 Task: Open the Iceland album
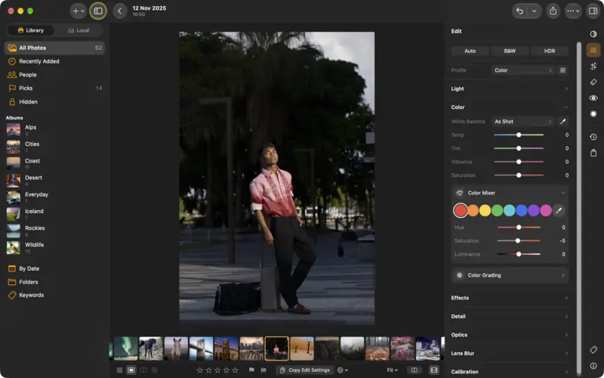click(54, 214)
